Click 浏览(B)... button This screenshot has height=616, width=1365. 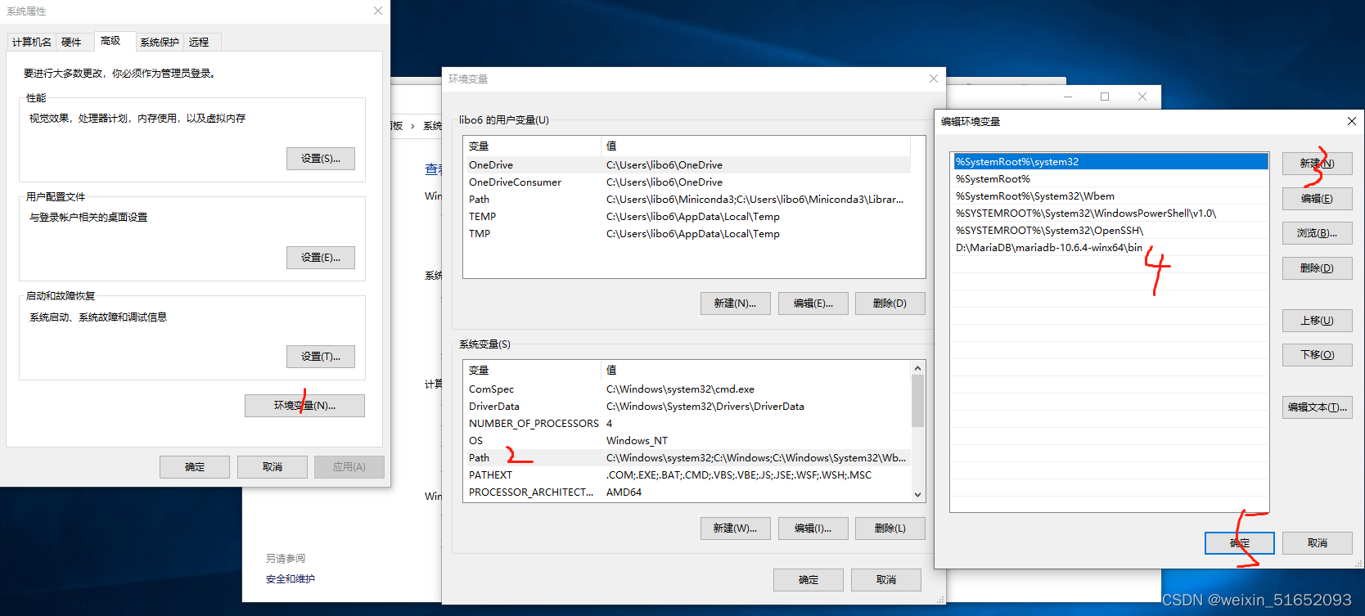click(x=1317, y=233)
